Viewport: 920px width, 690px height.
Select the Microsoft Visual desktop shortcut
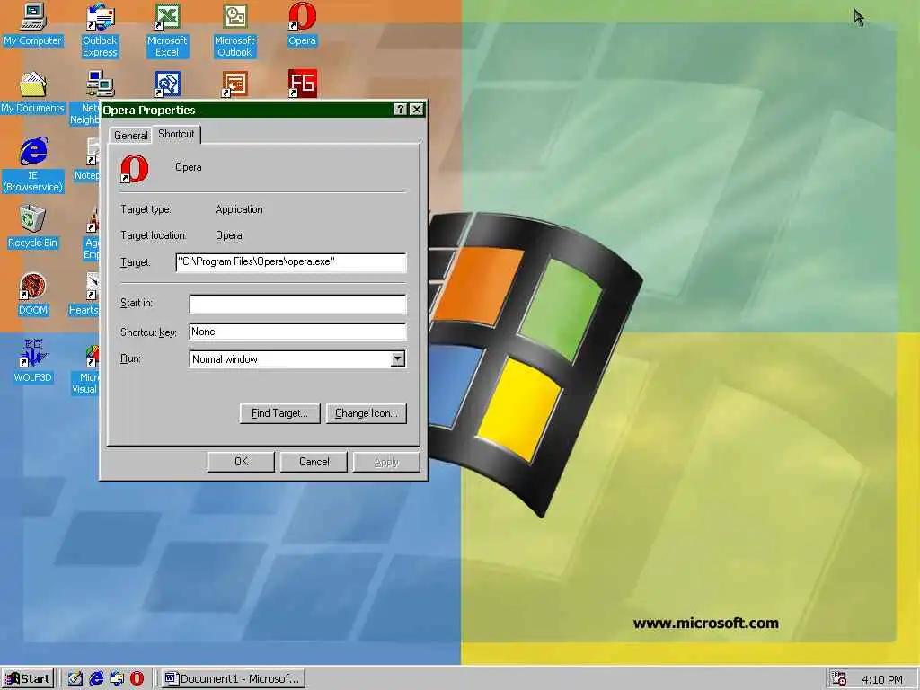[85, 369]
